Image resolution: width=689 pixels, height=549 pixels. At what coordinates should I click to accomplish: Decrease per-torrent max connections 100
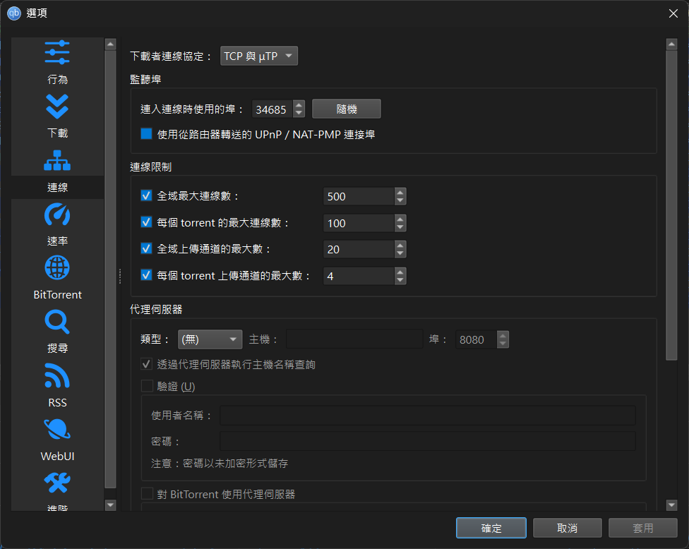click(x=400, y=227)
